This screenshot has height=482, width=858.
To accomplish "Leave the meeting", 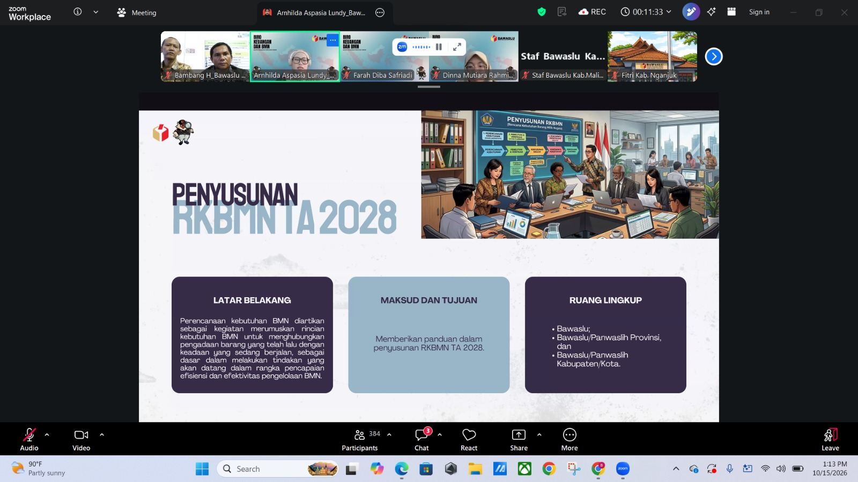I will coord(830,440).
